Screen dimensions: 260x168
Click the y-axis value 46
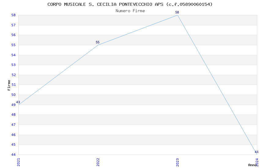tap(13, 135)
